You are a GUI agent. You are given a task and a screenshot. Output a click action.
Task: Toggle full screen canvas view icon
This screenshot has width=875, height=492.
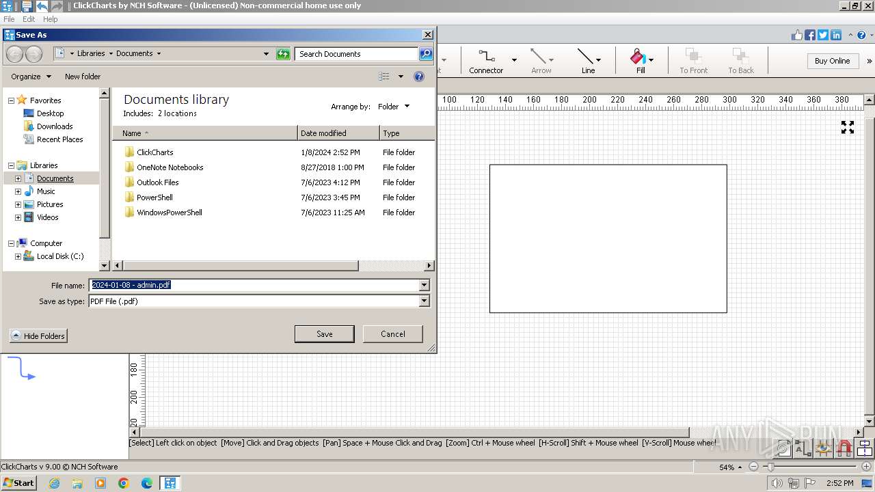pyautogui.click(x=848, y=127)
